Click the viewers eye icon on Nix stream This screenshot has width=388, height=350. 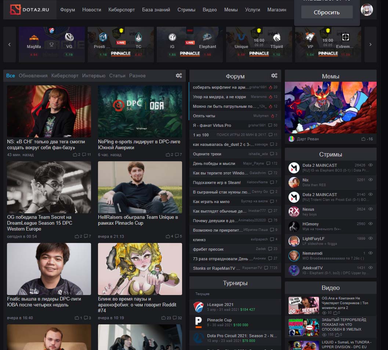(x=370, y=180)
